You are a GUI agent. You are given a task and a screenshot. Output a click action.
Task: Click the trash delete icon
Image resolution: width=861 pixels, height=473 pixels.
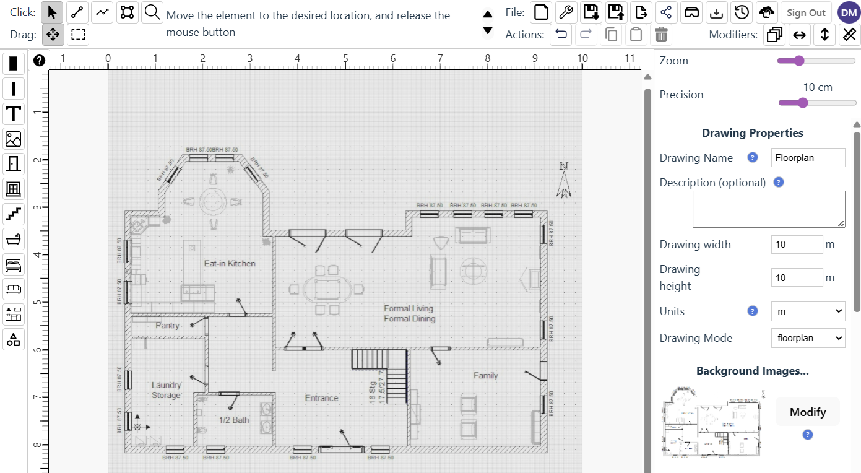(661, 35)
